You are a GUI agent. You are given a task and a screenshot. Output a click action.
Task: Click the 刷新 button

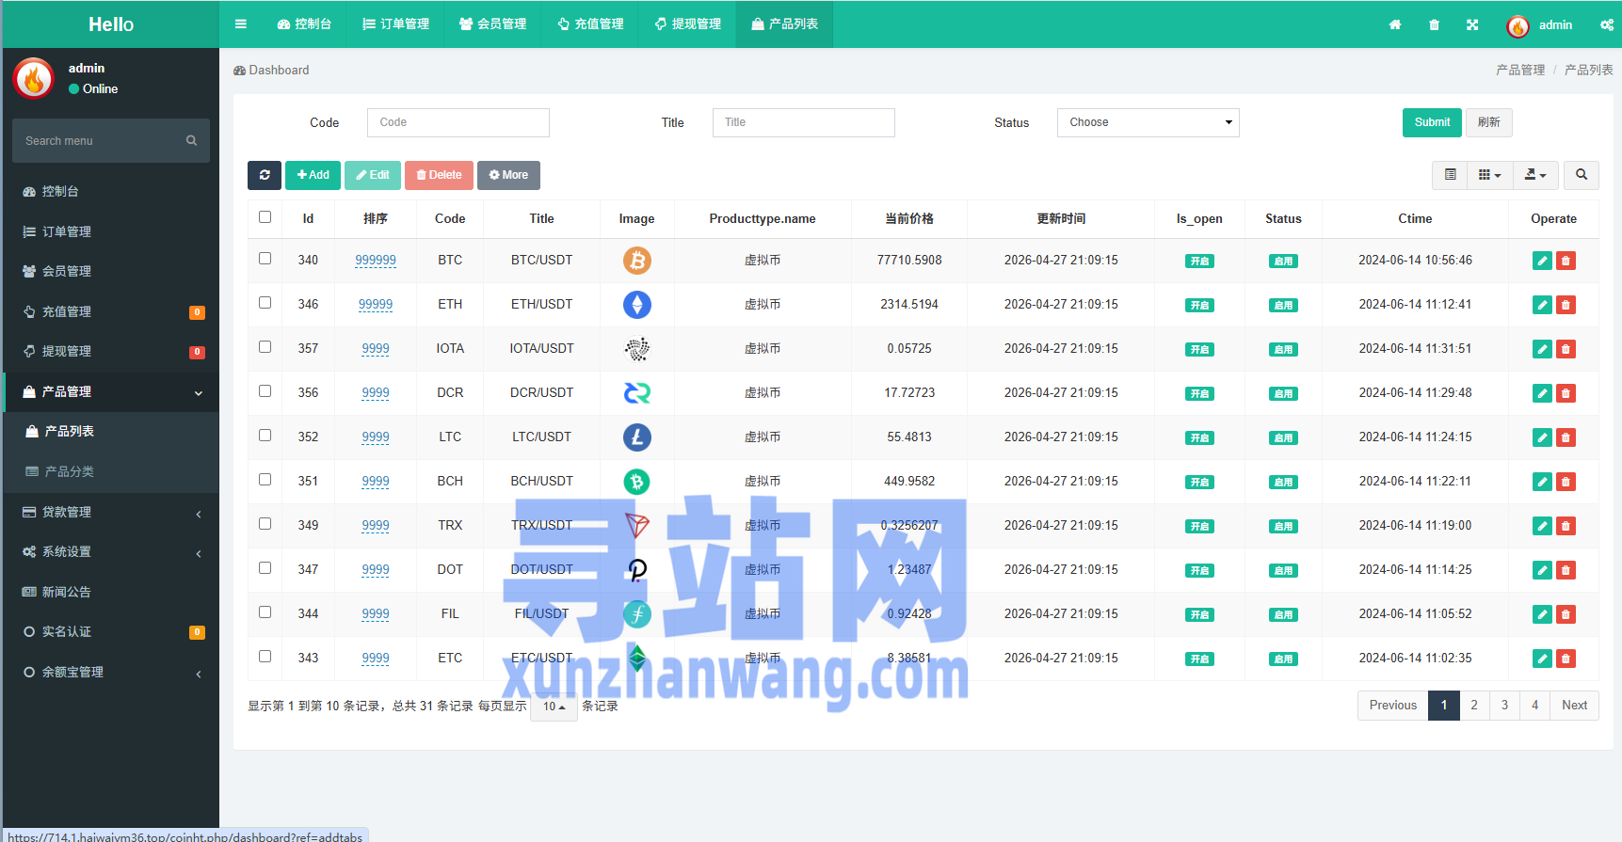click(1489, 122)
